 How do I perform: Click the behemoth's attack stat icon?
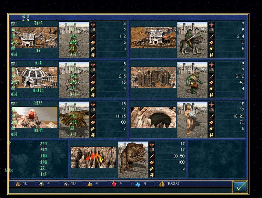tap(152, 144)
